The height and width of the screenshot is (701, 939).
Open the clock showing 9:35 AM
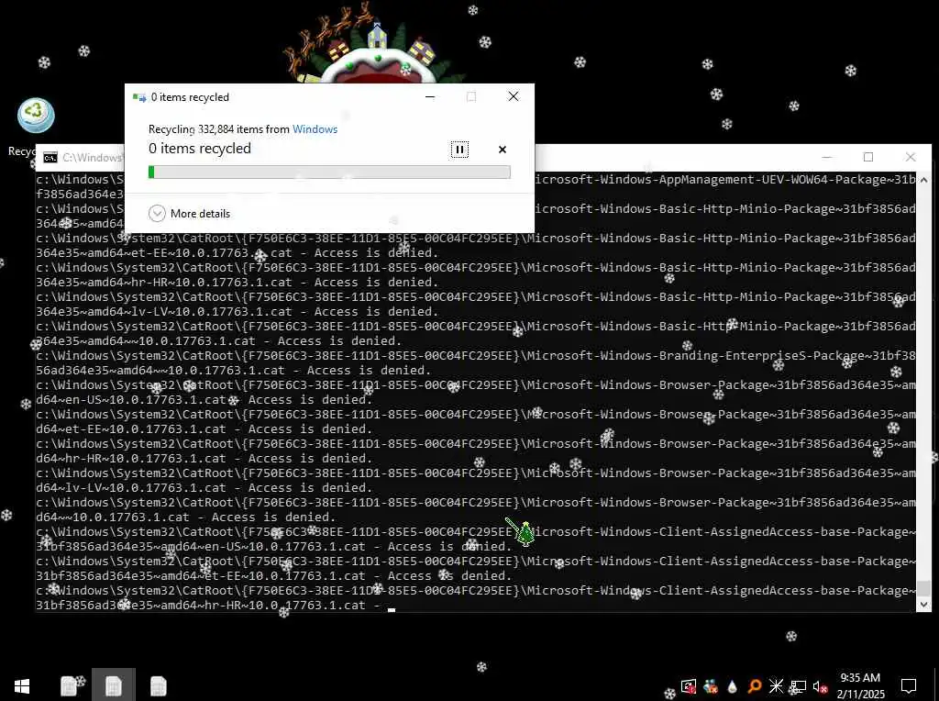pyautogui.click(x=860, y=685)
